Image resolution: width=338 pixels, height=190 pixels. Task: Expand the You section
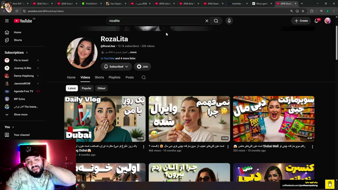[9, 127]
